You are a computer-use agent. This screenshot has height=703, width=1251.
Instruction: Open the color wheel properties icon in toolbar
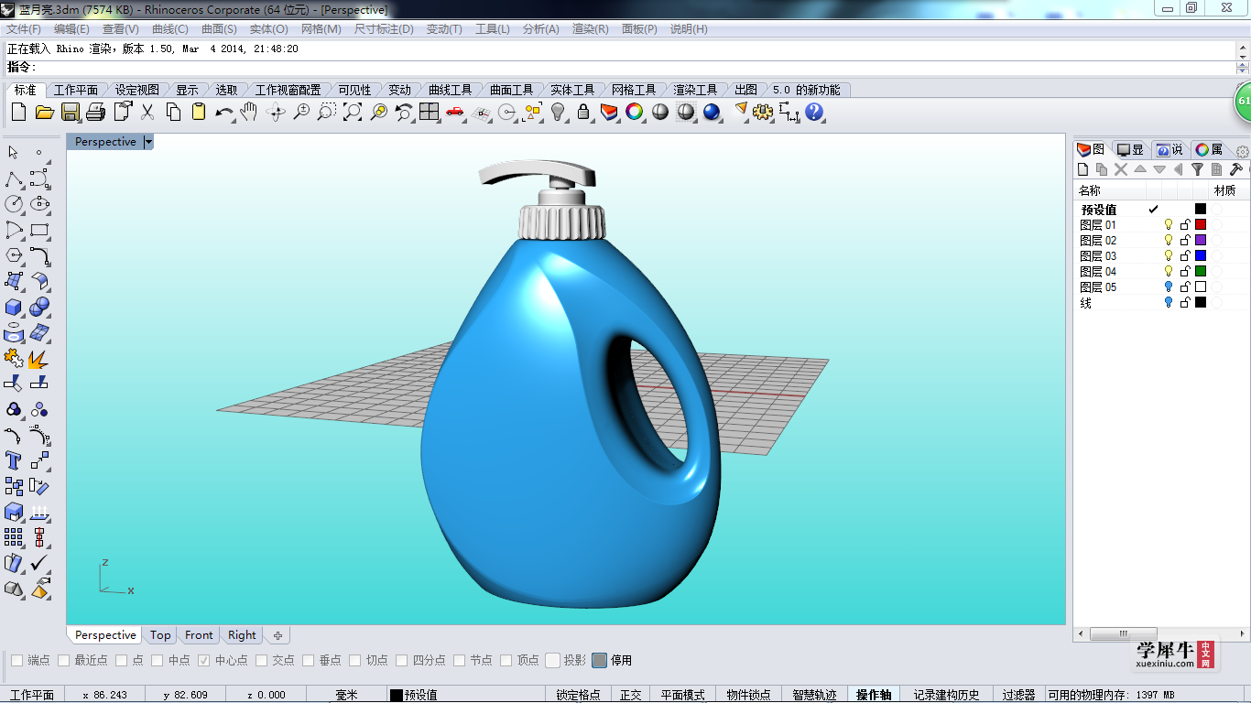(635, 112)
